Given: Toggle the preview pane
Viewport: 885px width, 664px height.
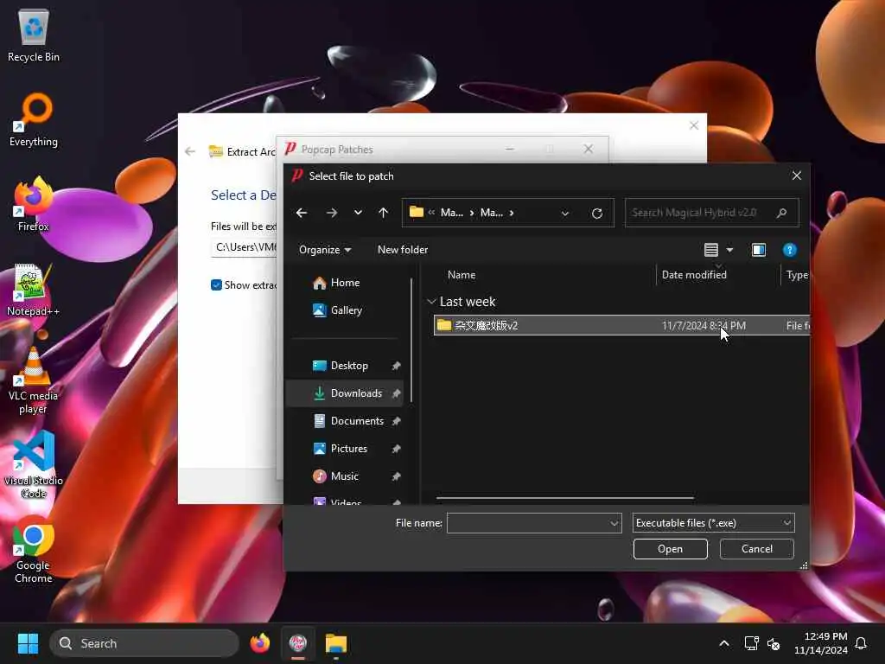Looking at the screenshot, I should (759, 250).
